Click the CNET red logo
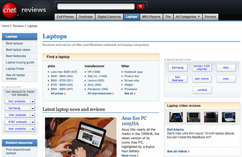Image resolution: width=242 pixels, height=157 pixels. pyautogui.click(x=9, y=11)
